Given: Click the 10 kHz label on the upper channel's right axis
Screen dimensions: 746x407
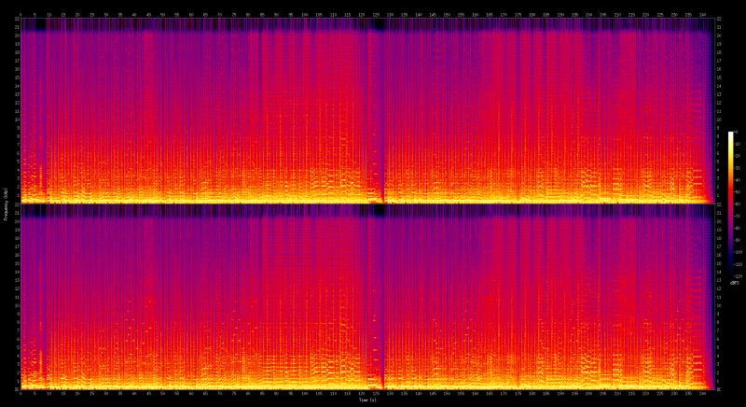Looking at the screenshot, I should coord(716,119).
